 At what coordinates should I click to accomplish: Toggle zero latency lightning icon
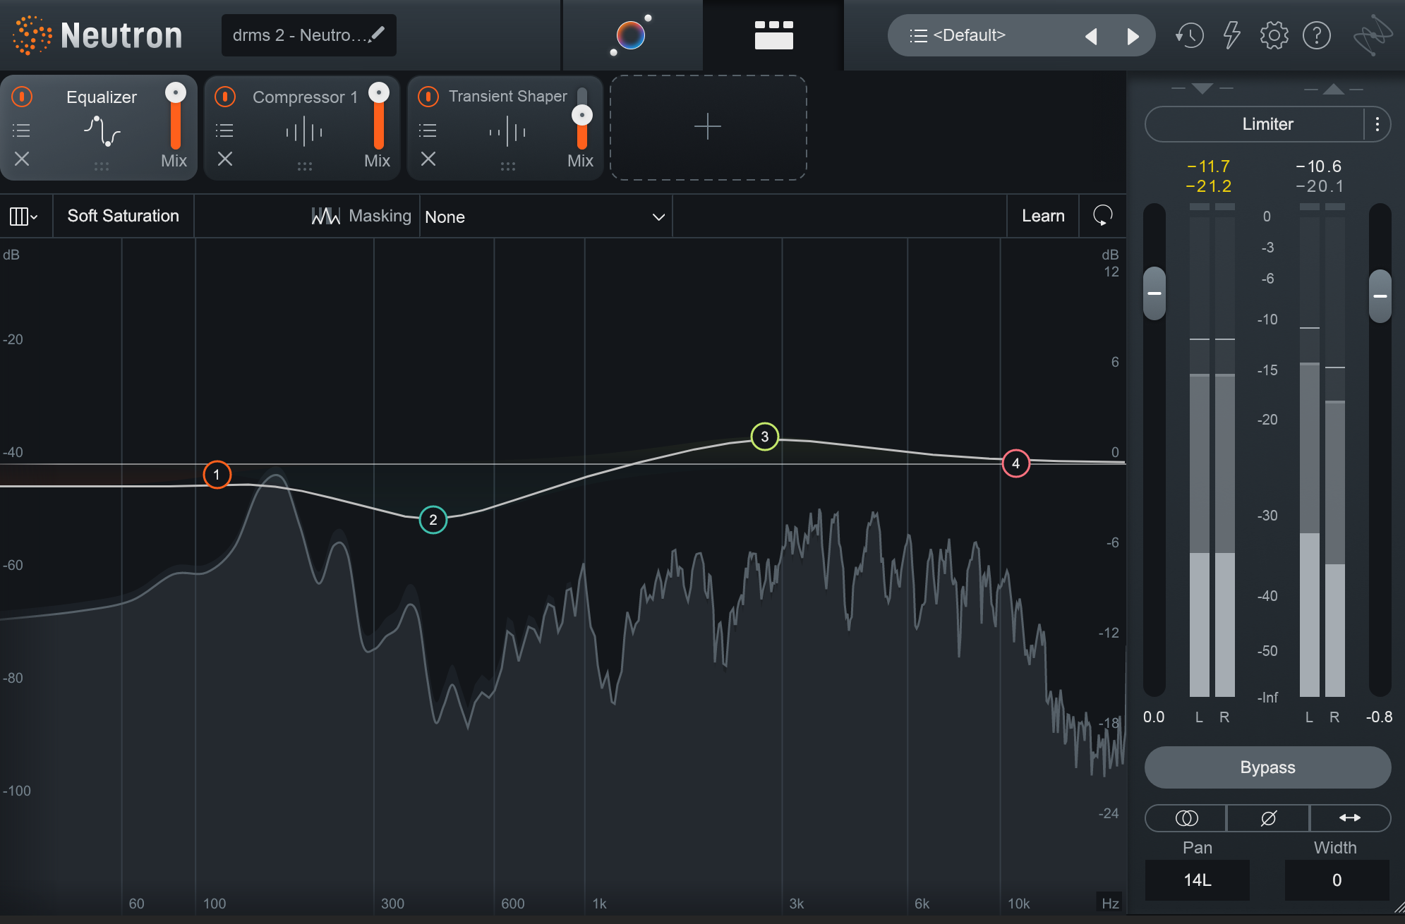point(1232,35)
